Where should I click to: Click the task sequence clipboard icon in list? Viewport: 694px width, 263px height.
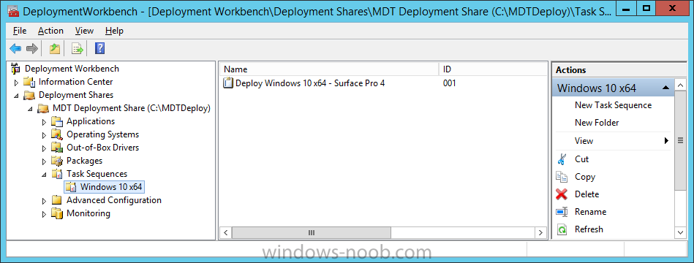pyautogui.click(x=228, y=83)
